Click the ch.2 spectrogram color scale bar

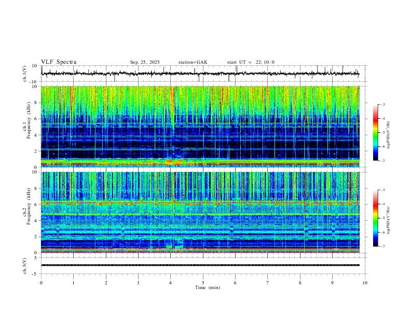[x=375, y=218]
